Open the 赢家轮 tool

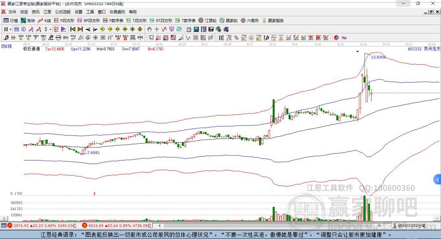[x=229, y=21]
